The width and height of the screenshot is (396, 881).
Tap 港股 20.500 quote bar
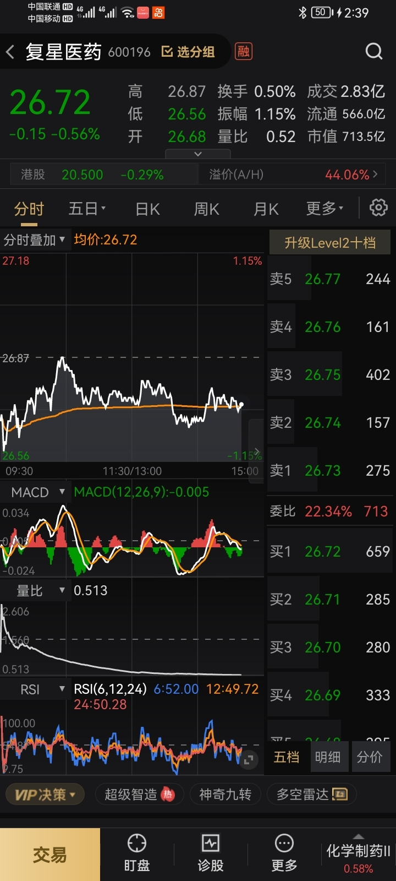pos(104,175)
